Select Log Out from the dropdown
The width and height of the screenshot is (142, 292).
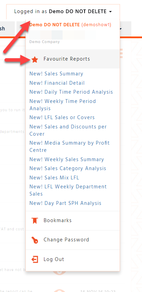(x=73, y=259)
